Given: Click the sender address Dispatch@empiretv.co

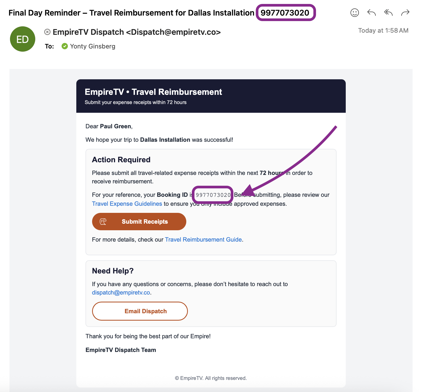Looking at the screenshot, I should point(173,32).
